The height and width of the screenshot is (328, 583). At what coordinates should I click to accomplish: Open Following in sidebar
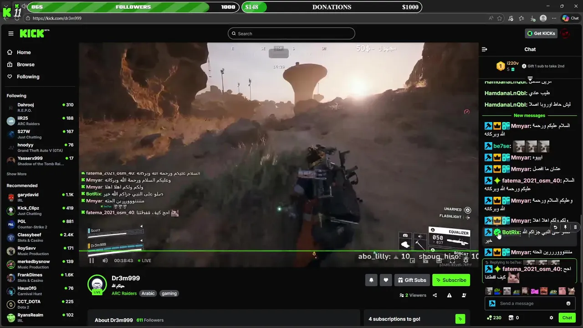(23, 77)
